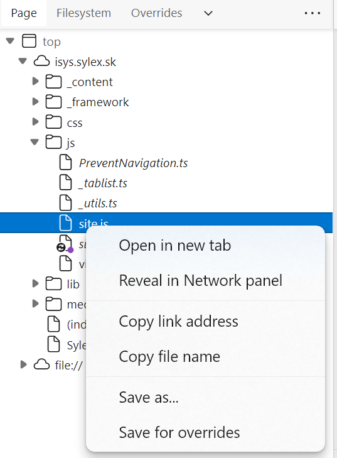
Task: Collapse the isys.sylex.sk domain node
Action: (23, 62)
